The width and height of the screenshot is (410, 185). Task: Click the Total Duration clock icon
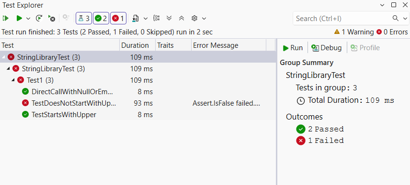(301, 101)
